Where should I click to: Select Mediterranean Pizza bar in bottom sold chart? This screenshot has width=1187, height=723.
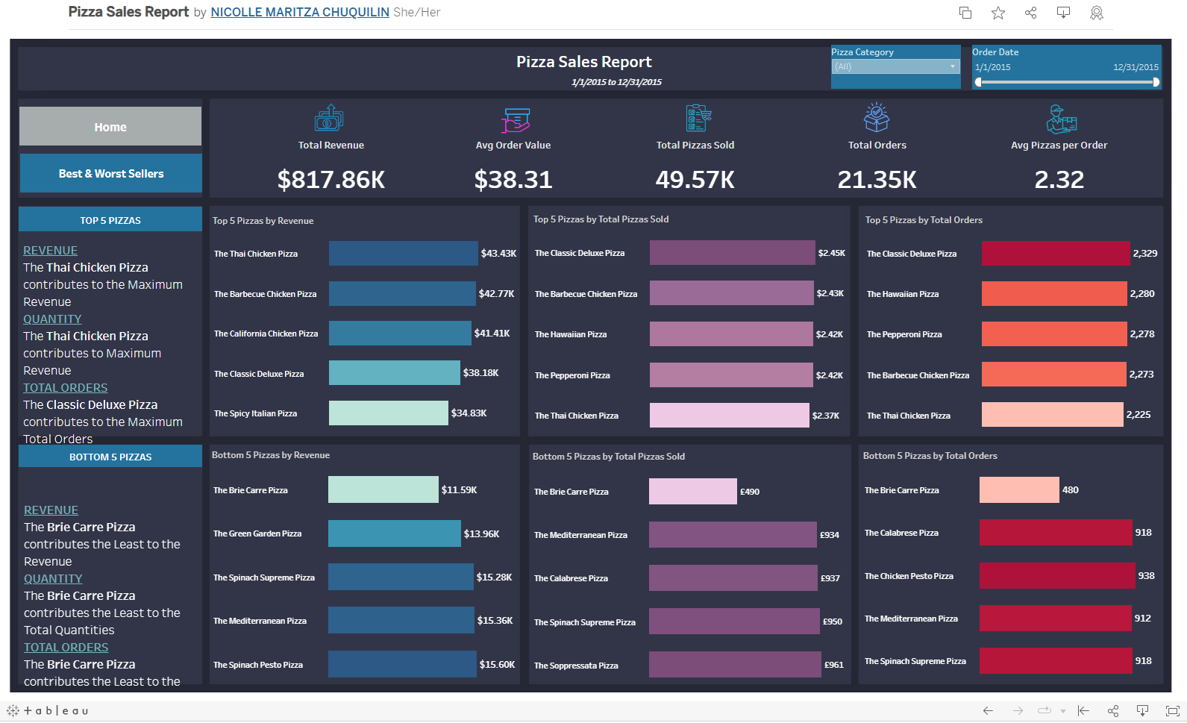(x=733, y=535)
